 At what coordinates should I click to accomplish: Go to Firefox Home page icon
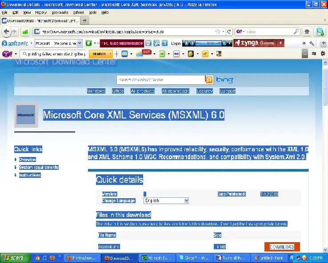coord(307,32)
